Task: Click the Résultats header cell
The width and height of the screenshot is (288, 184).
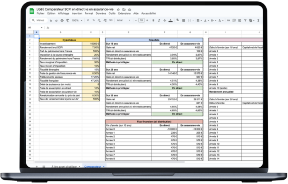Action: [x=154, y=40]
